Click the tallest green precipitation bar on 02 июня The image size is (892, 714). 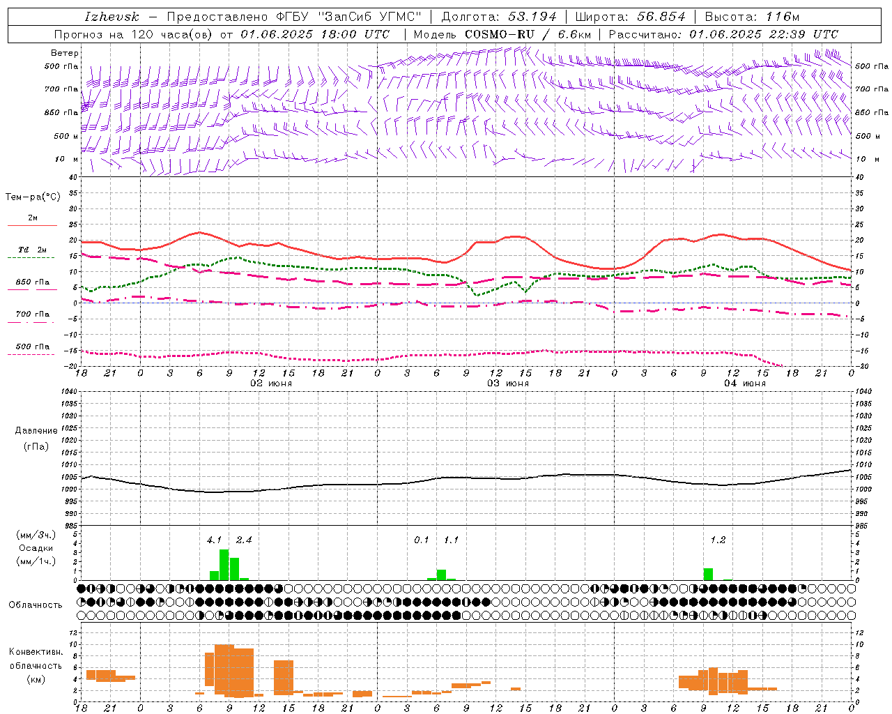[x=224, y=565]
